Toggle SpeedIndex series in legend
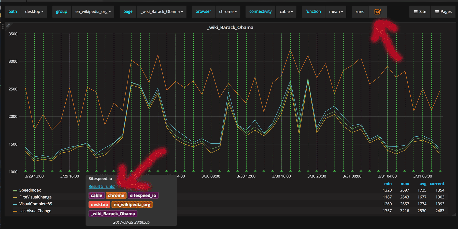Viewport: 458px width, 229px height. tap(30, 190)
